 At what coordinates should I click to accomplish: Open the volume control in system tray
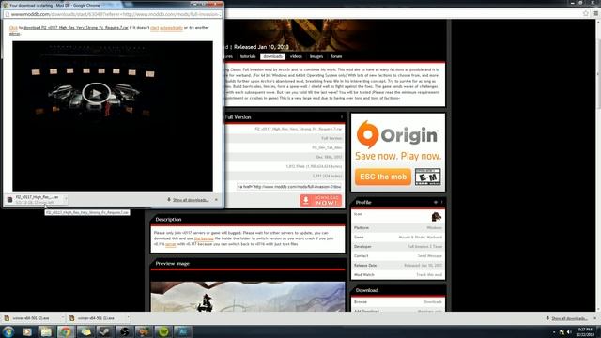pos(569,332)
